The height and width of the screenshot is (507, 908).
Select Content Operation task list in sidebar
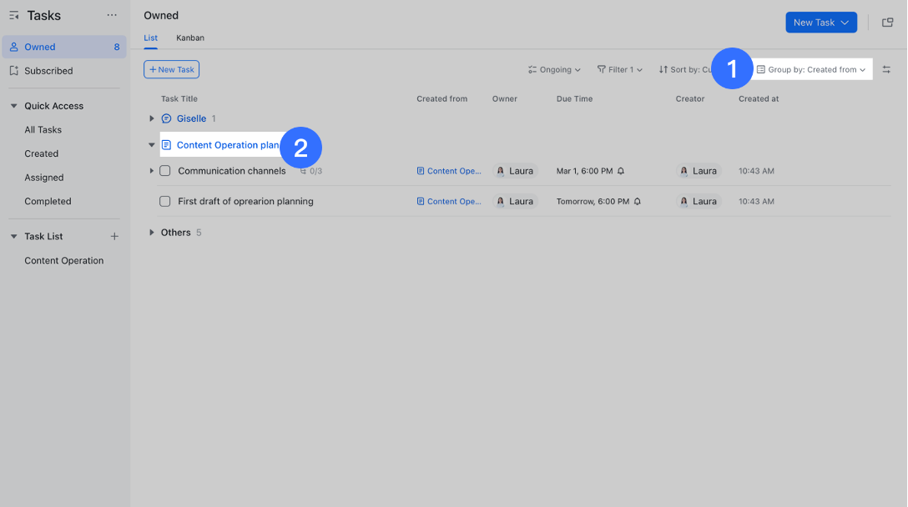pyautogui.click(x=64, y=261)
